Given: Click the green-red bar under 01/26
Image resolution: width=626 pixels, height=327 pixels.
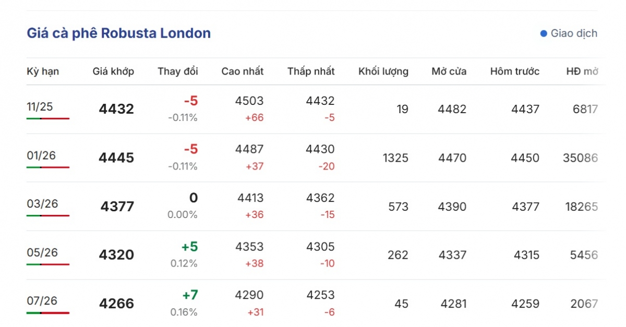Looking at the screenshot, I should coord(48,167).
